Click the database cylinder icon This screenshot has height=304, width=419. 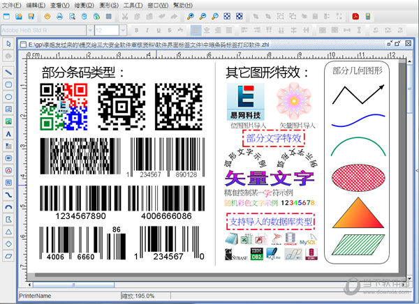tap(84, 17)
